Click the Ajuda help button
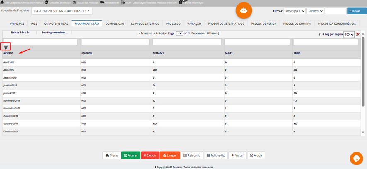This screenshot has width=367, height=169. point(256,155)
